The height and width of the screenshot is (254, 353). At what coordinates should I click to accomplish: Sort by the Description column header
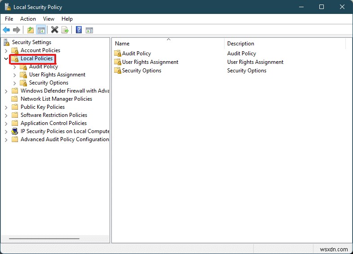click(x=285, y=44)
